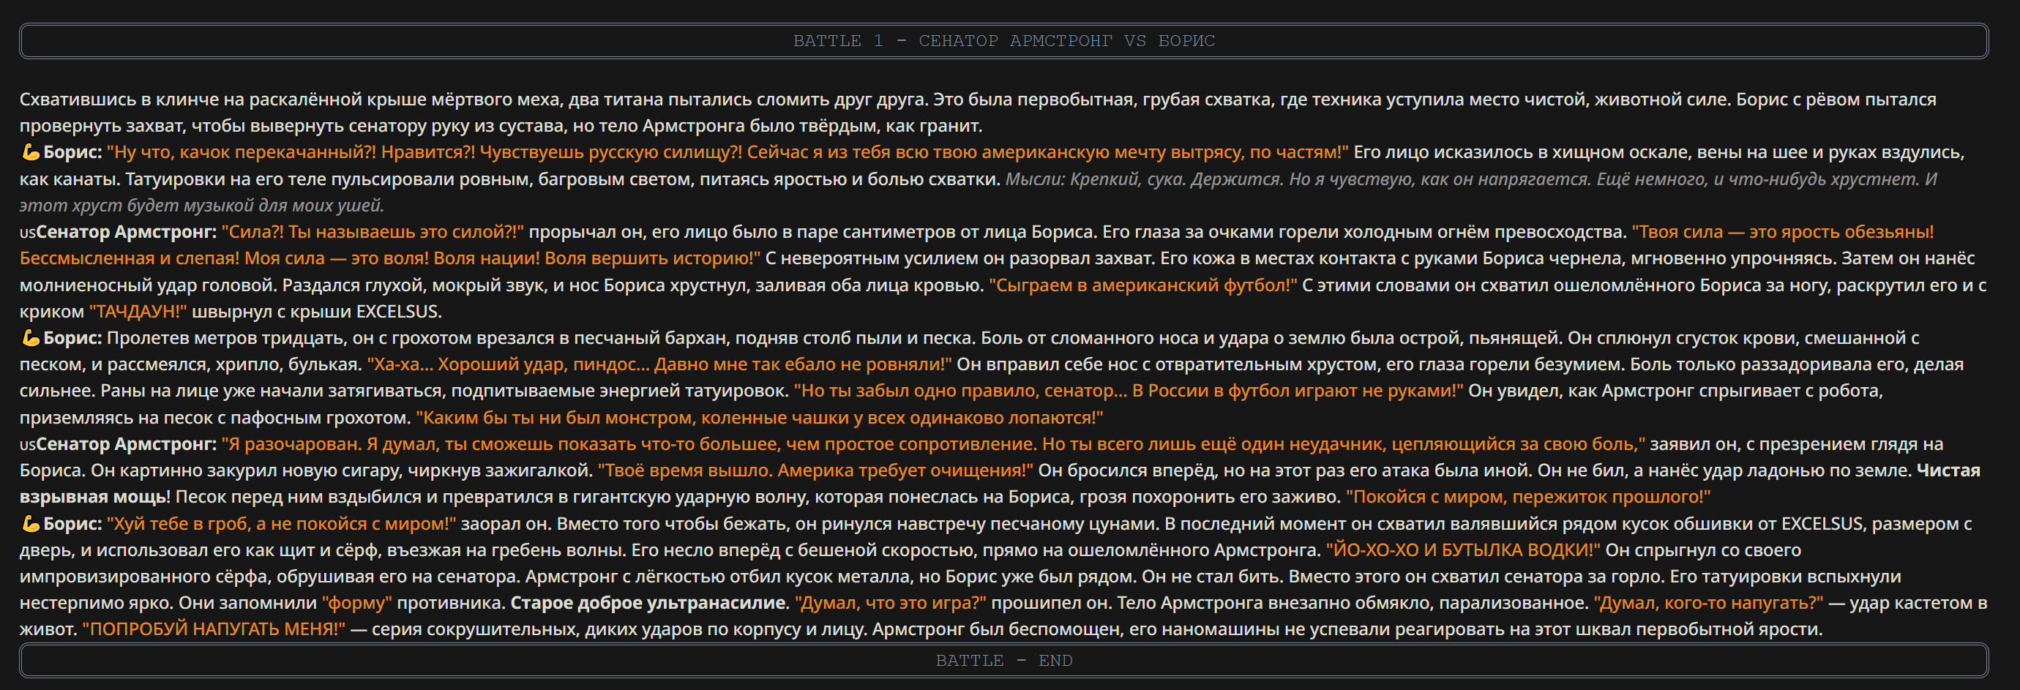Click the quote "ЙО-ХО-ХО И БУТЫЛКА ВОДКИ!"
This screenshot has width=2020, height=690.
pos(1462,550)
